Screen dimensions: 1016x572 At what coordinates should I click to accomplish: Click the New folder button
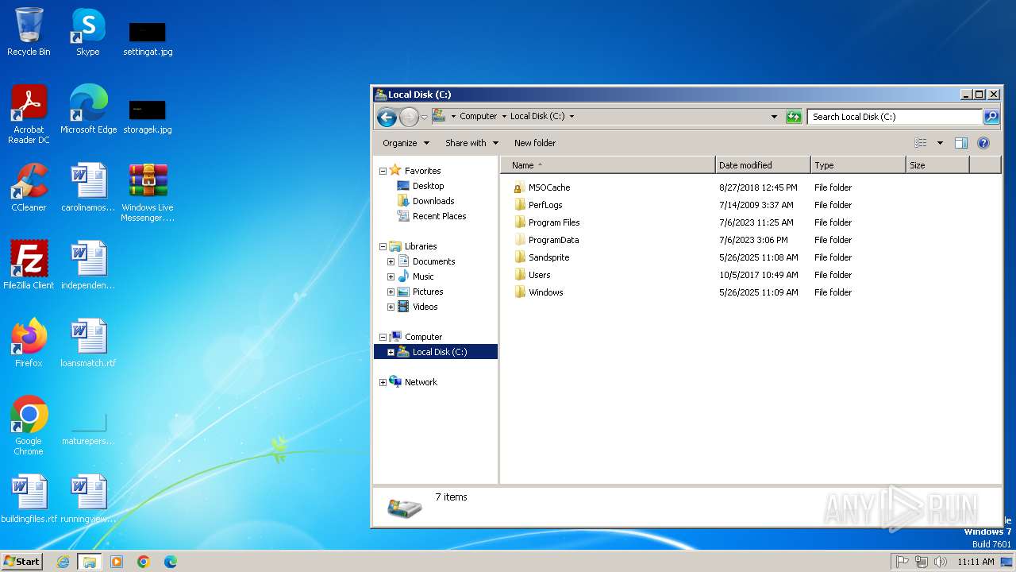coord(535,143)
